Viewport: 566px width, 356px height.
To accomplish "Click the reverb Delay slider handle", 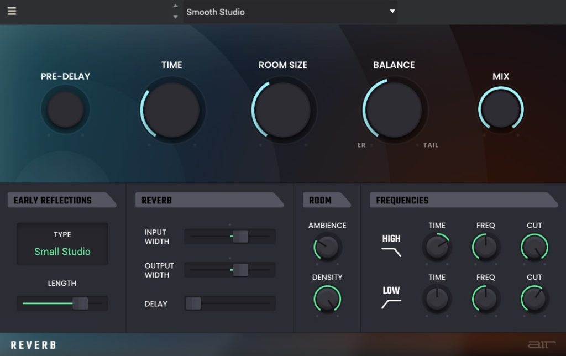I will tap(193, 303).
